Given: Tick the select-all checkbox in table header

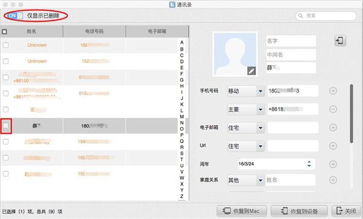Looking at the screenshot, I should point(4,31).
